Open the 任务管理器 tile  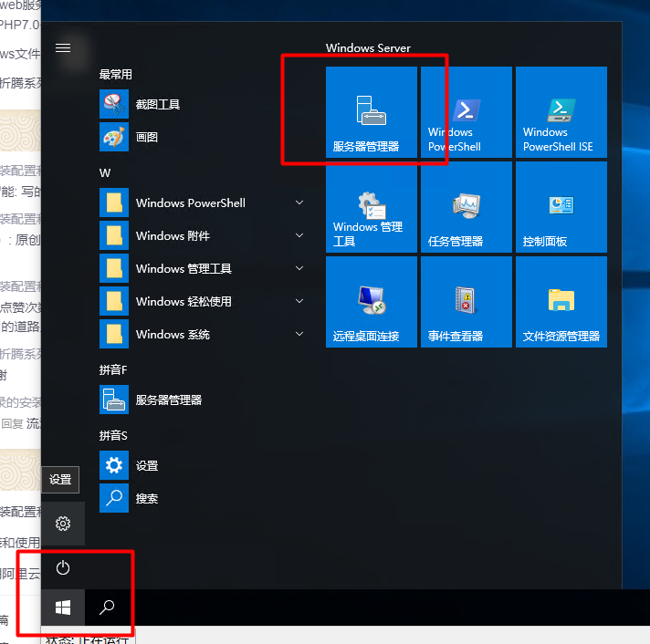pos(467,207)
